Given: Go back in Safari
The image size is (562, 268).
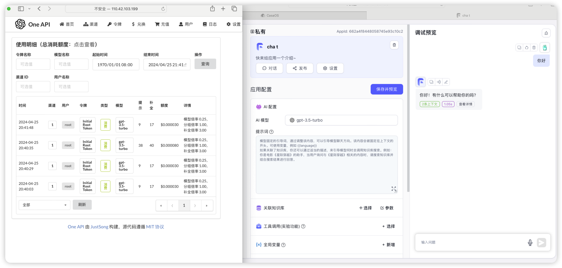Looking at the screenshot, I should (39, 9).
